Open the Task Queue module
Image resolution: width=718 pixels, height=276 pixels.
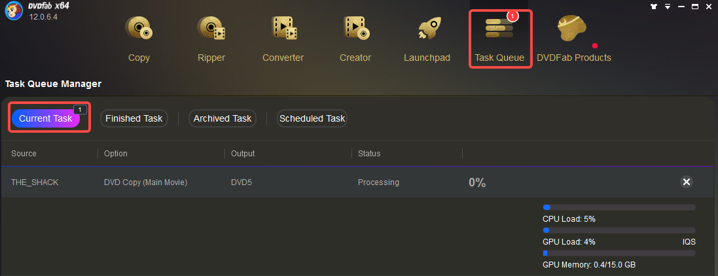(499, 39)
